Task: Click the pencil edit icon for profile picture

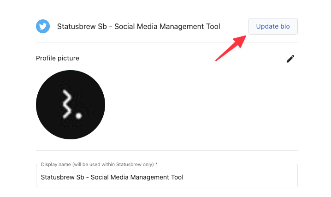Action: pos(290,59)
